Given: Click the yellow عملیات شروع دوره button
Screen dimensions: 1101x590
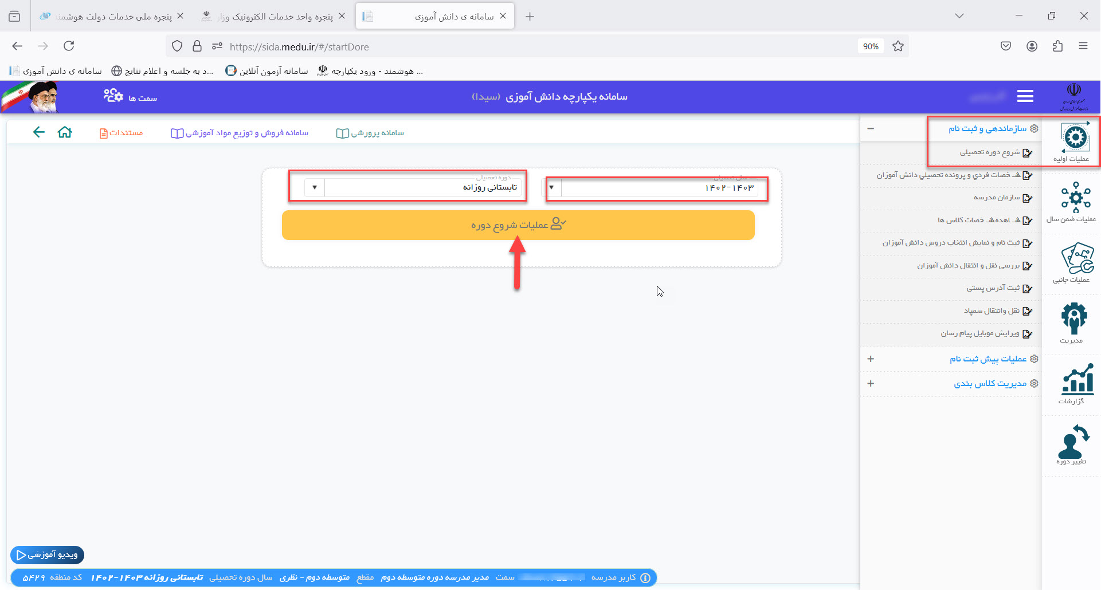Looking at the screenshot, I should click(x=518, y=225).
